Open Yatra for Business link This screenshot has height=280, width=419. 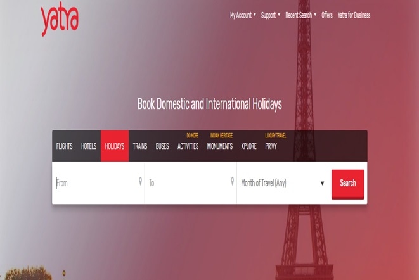tap(354, 15)
